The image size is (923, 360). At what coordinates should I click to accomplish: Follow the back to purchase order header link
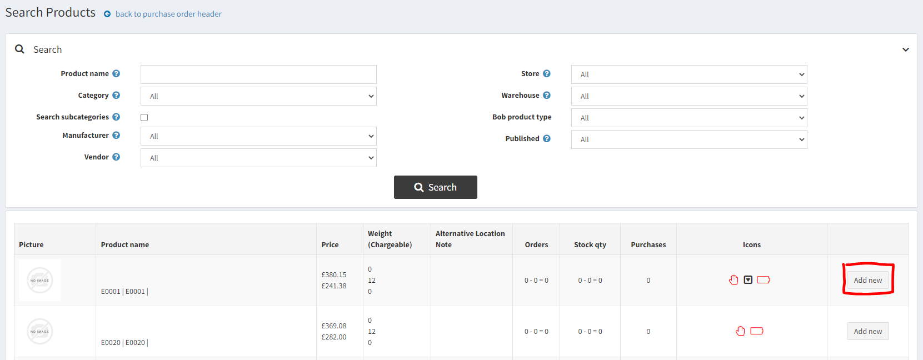tap(168, 14)
